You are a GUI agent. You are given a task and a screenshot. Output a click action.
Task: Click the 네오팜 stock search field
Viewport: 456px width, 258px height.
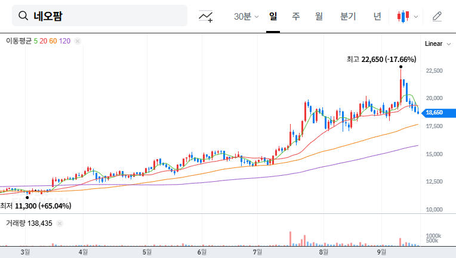tap(107, 16)
